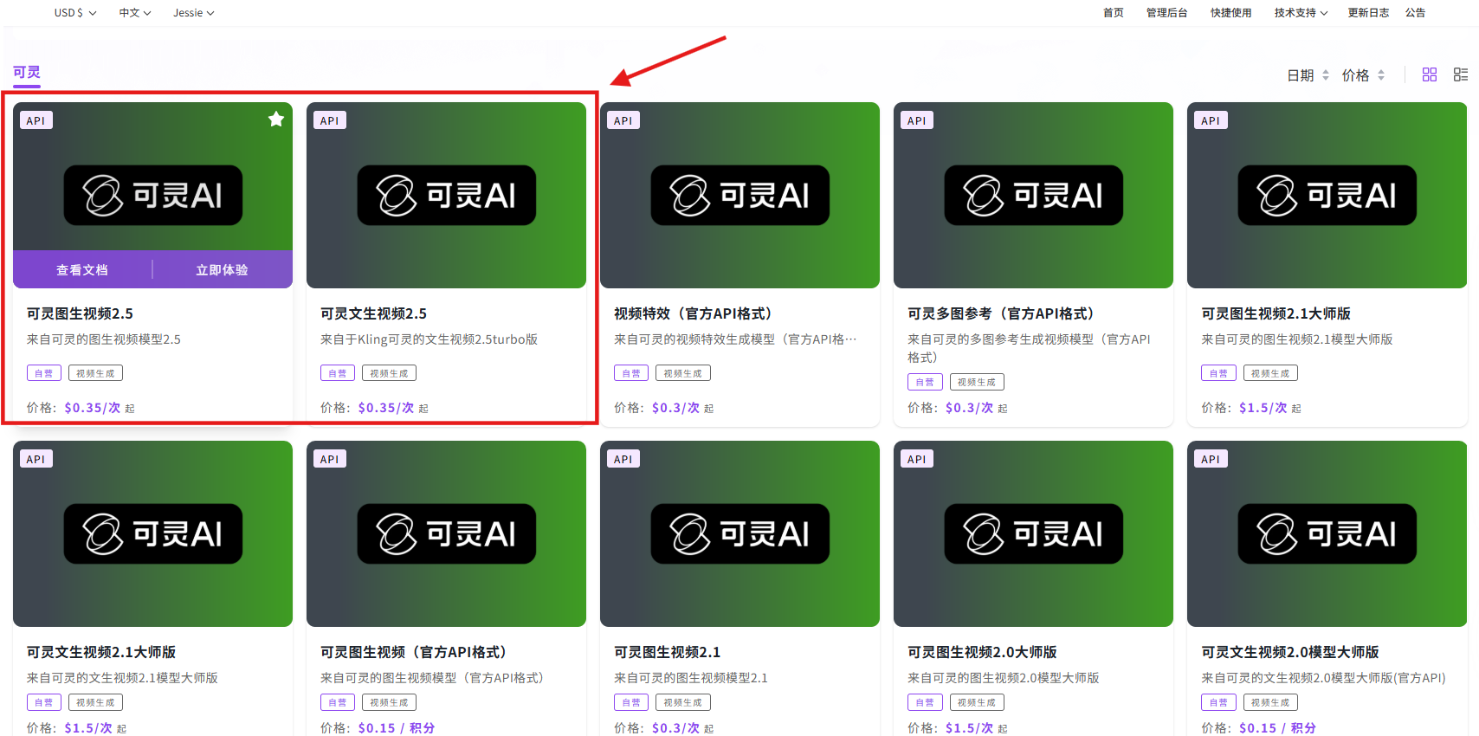
Task: Click thumbnail of 可灵图生视频2.1大师版 card
Action: coord(1327,195)
